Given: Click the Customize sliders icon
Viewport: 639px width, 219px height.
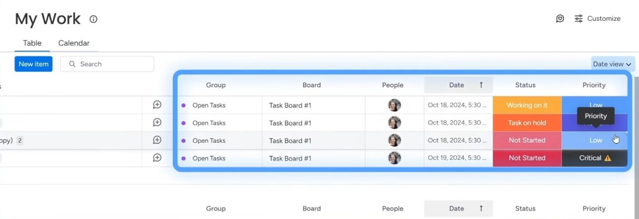Looking at the screenshot, I should (x=578, y=19).
